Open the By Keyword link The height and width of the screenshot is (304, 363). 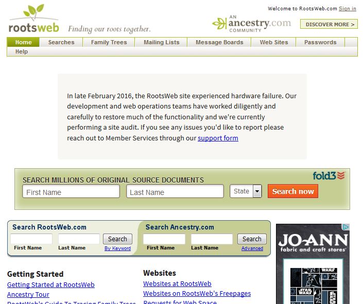point(117,248)
